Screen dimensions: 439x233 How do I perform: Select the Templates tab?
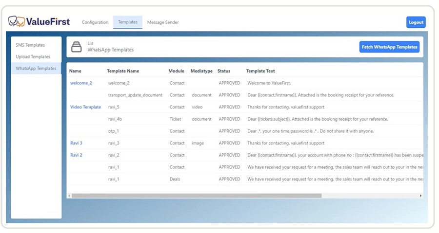(128, 22)
